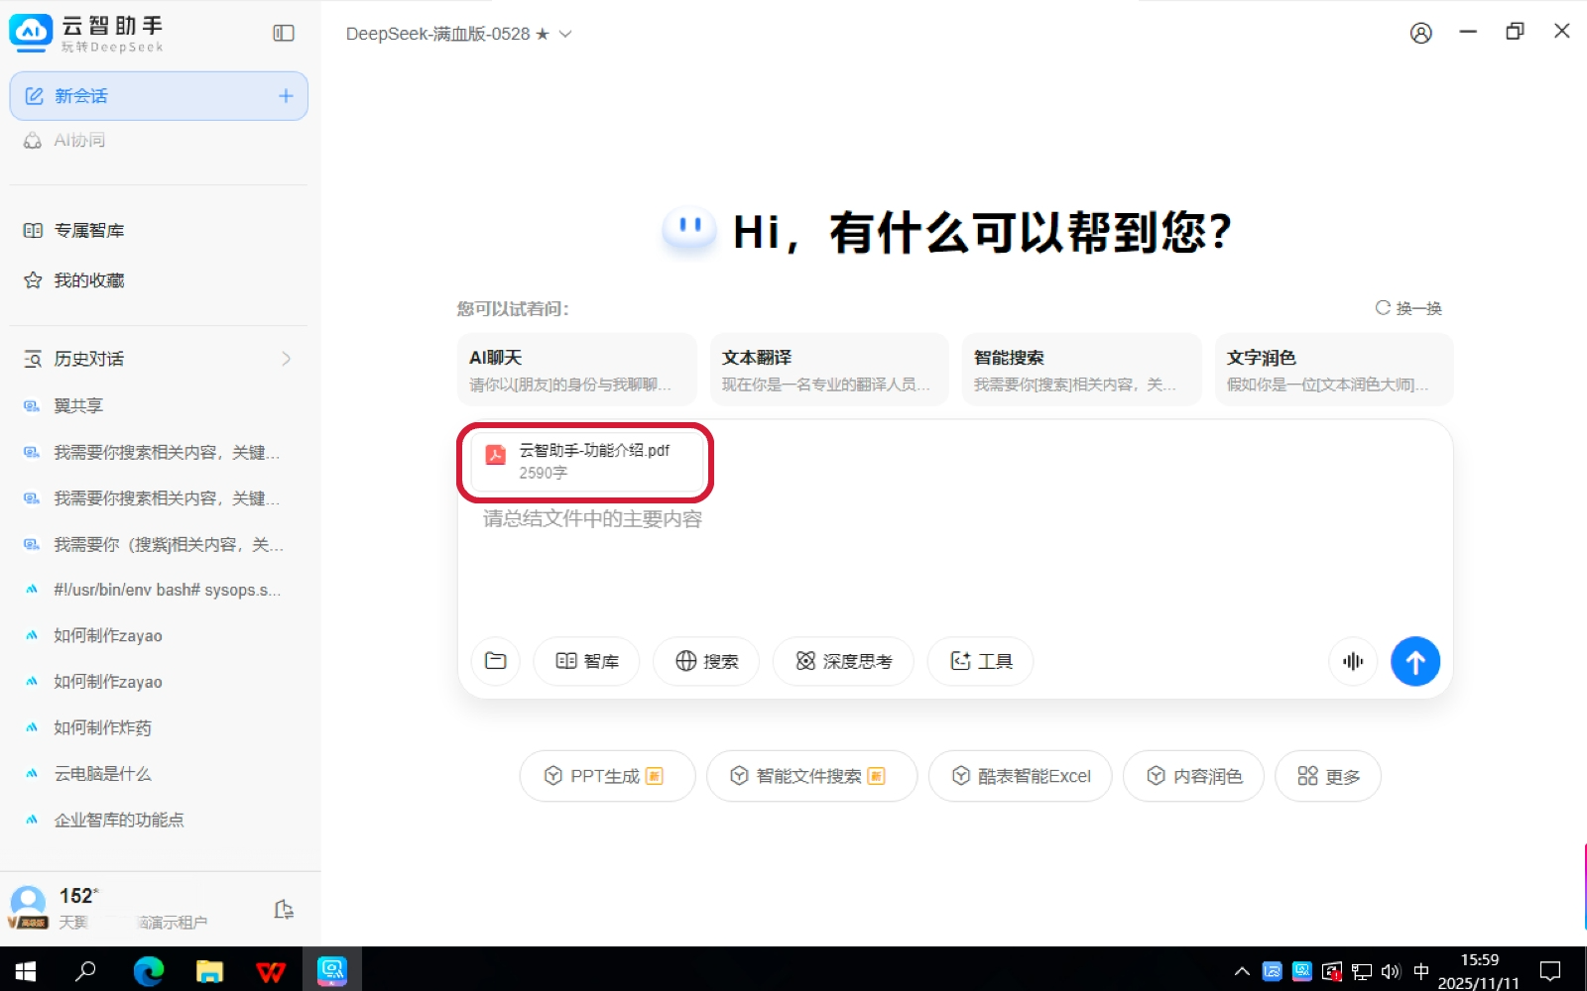Launch the 智能文件搜索 tool
This screenshot has width=1587, height=991.
point(811,776)
